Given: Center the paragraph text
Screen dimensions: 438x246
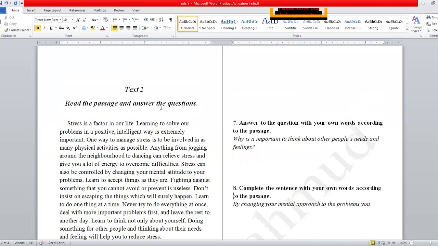Looking at the screenshot, I should [121, 28].
